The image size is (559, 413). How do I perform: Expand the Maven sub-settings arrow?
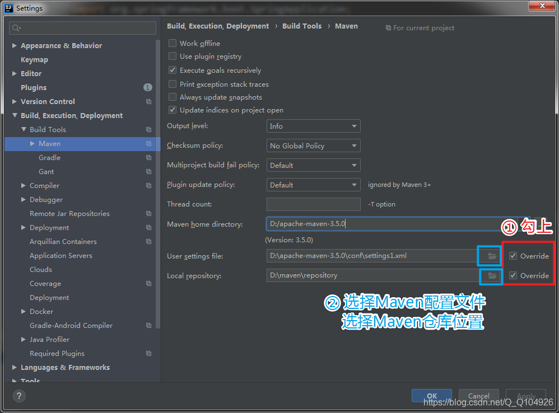(32, 143)
